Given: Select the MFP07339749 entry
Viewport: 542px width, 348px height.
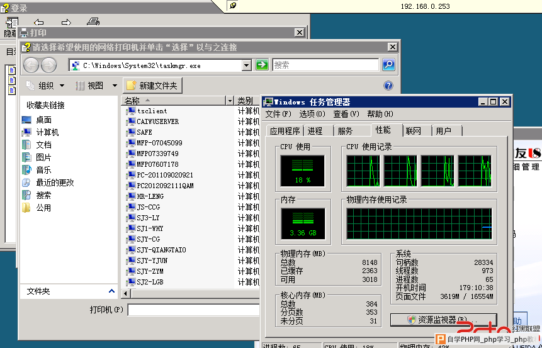Looking at the screenshot, I should point(152,154).
